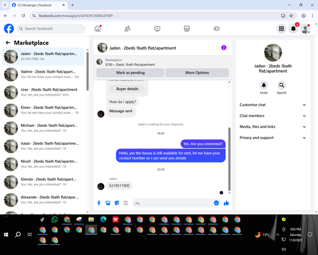This screenshot has height=255, width=318.
Task: Open the Valérie conversation
Action: point(43,74)
